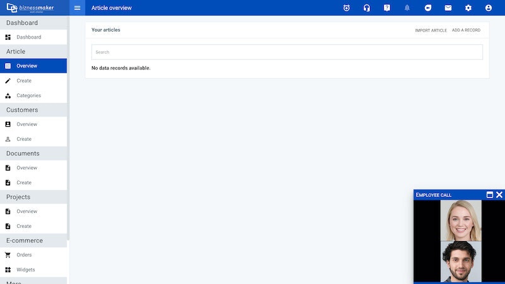Image resolution: width=505 pixels, height=284 pixels.
Task: Click the person icon beside Customers Create
Action: coord(8,139)
